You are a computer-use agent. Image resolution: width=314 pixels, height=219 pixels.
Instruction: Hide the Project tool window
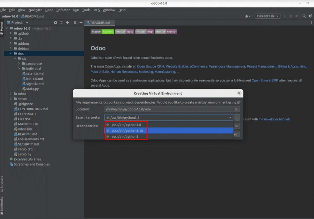81,23
